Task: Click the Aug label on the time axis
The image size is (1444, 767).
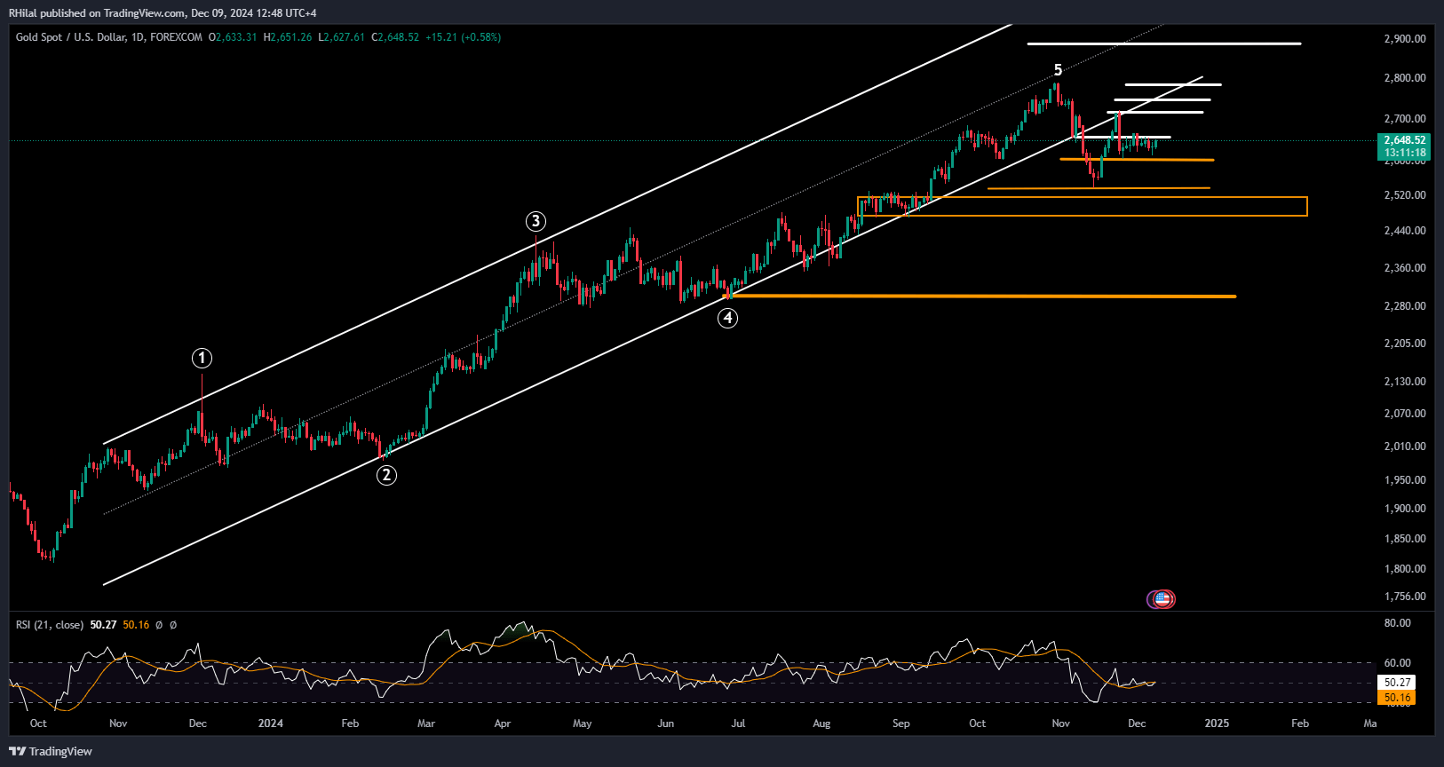Action: pos(822,724)
